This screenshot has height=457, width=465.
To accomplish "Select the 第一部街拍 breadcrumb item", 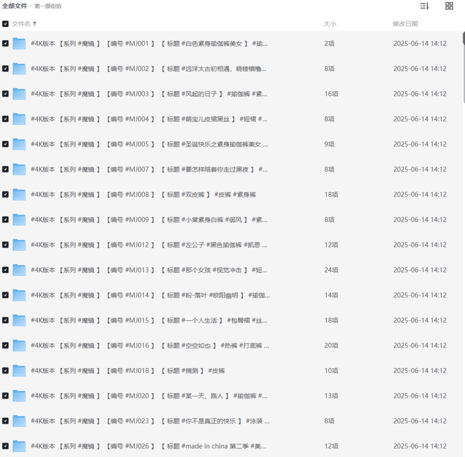I will pyautogui.click(x=48, y=6).
